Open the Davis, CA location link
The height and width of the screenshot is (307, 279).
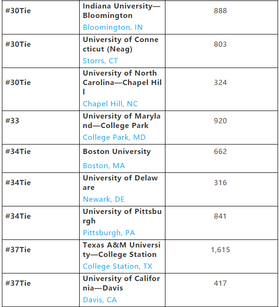pos(99,300)
